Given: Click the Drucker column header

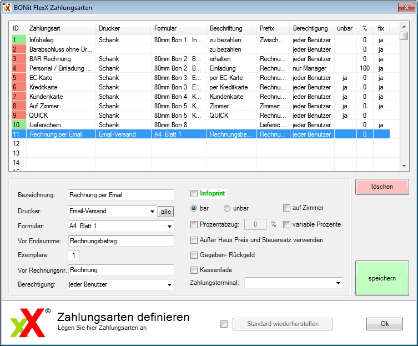Looking at the screenshot, I should coord(123,28).
